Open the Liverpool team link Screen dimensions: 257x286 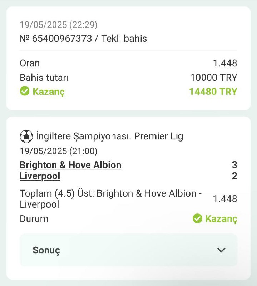click(40, 176)
